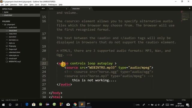Open the Help menu
Viewport: 192px width, 108px height.
point(61,5)
